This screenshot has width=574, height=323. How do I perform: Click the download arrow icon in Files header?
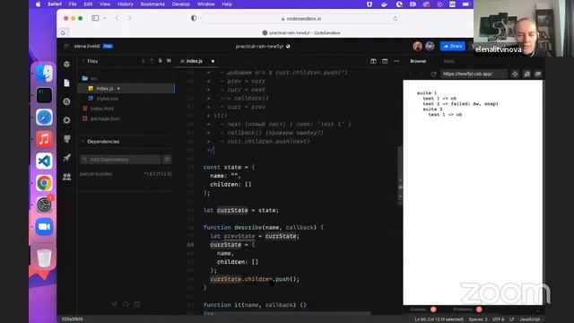(143, 61)
